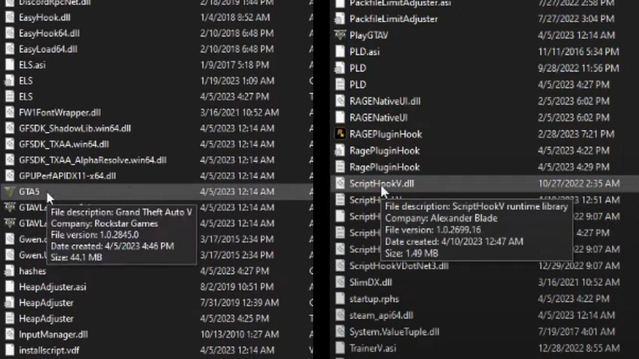Select RagePluginHook dated 4:22 PM
Screen dimensions: 639x359
385,151
